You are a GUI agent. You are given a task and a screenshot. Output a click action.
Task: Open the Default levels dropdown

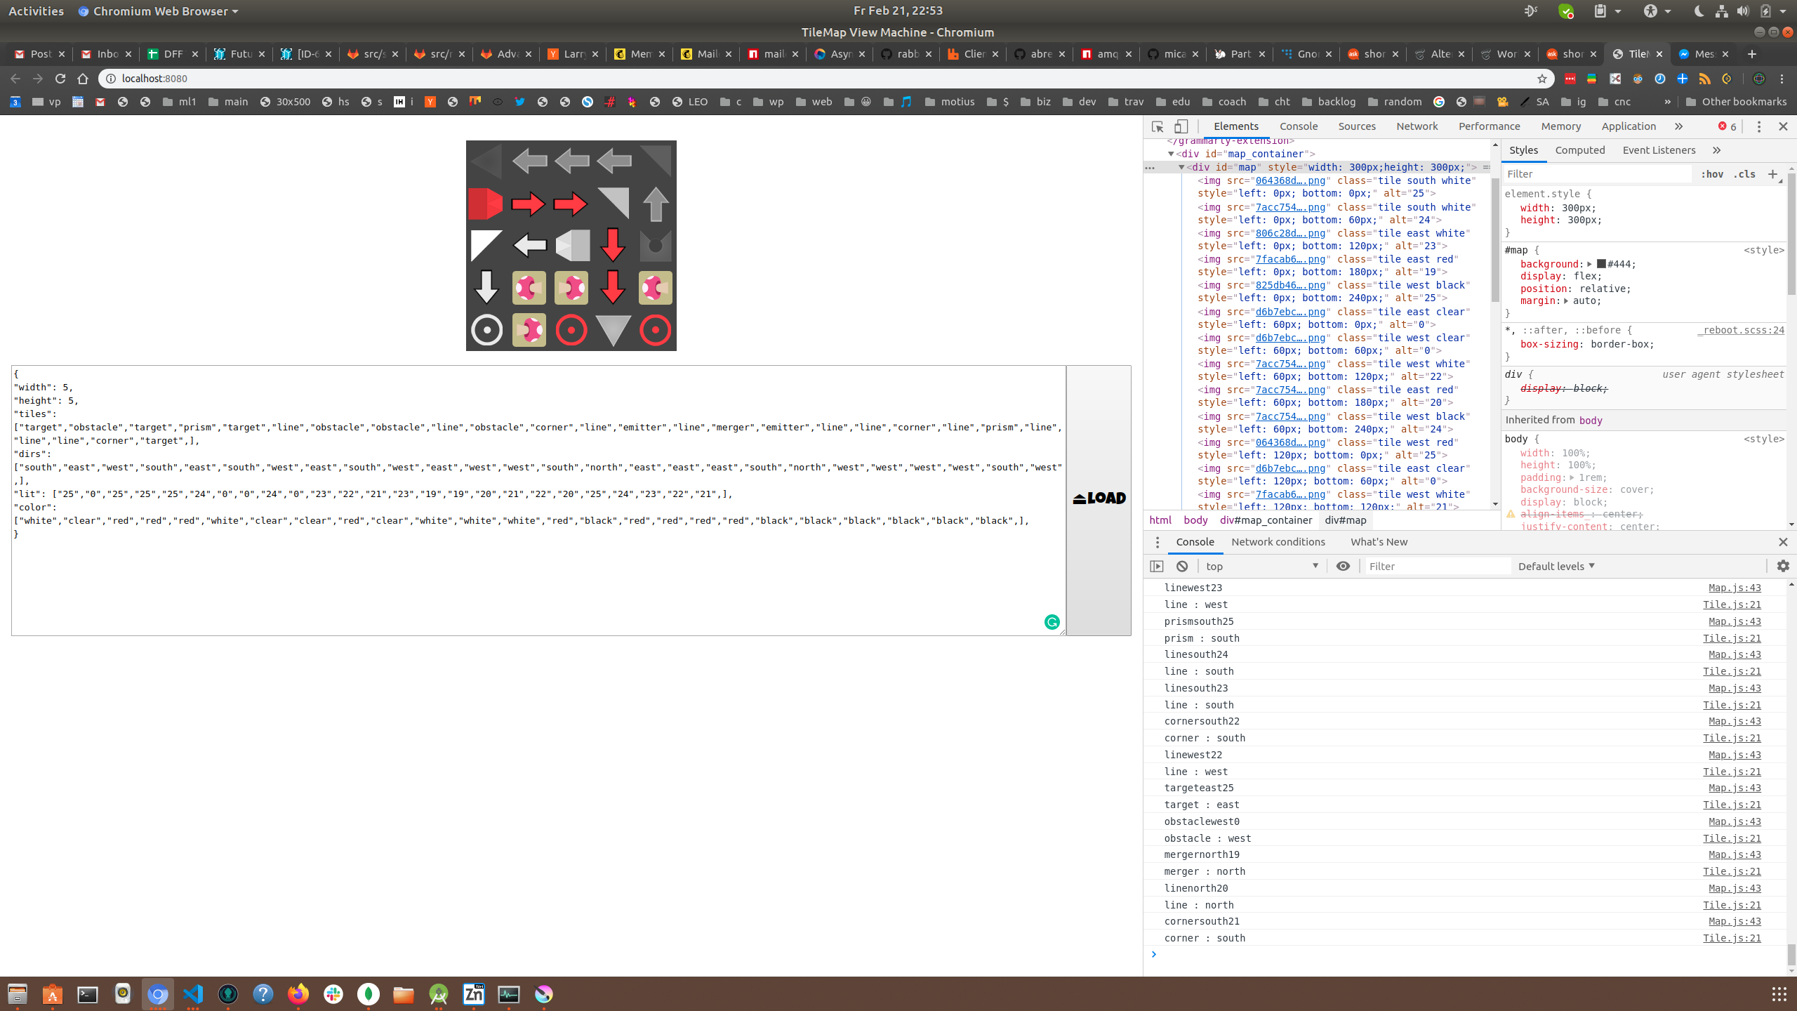1556,566
